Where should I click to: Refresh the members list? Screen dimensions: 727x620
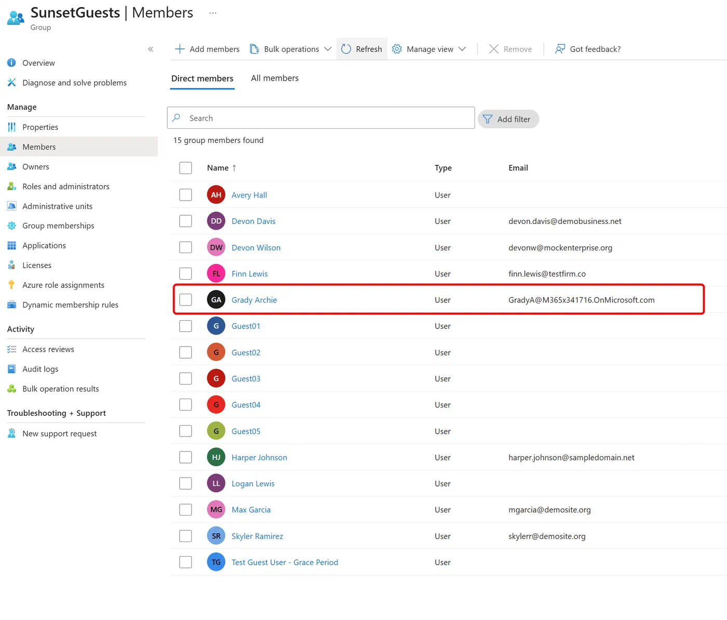pyautogui.click(x=362, y=49)
